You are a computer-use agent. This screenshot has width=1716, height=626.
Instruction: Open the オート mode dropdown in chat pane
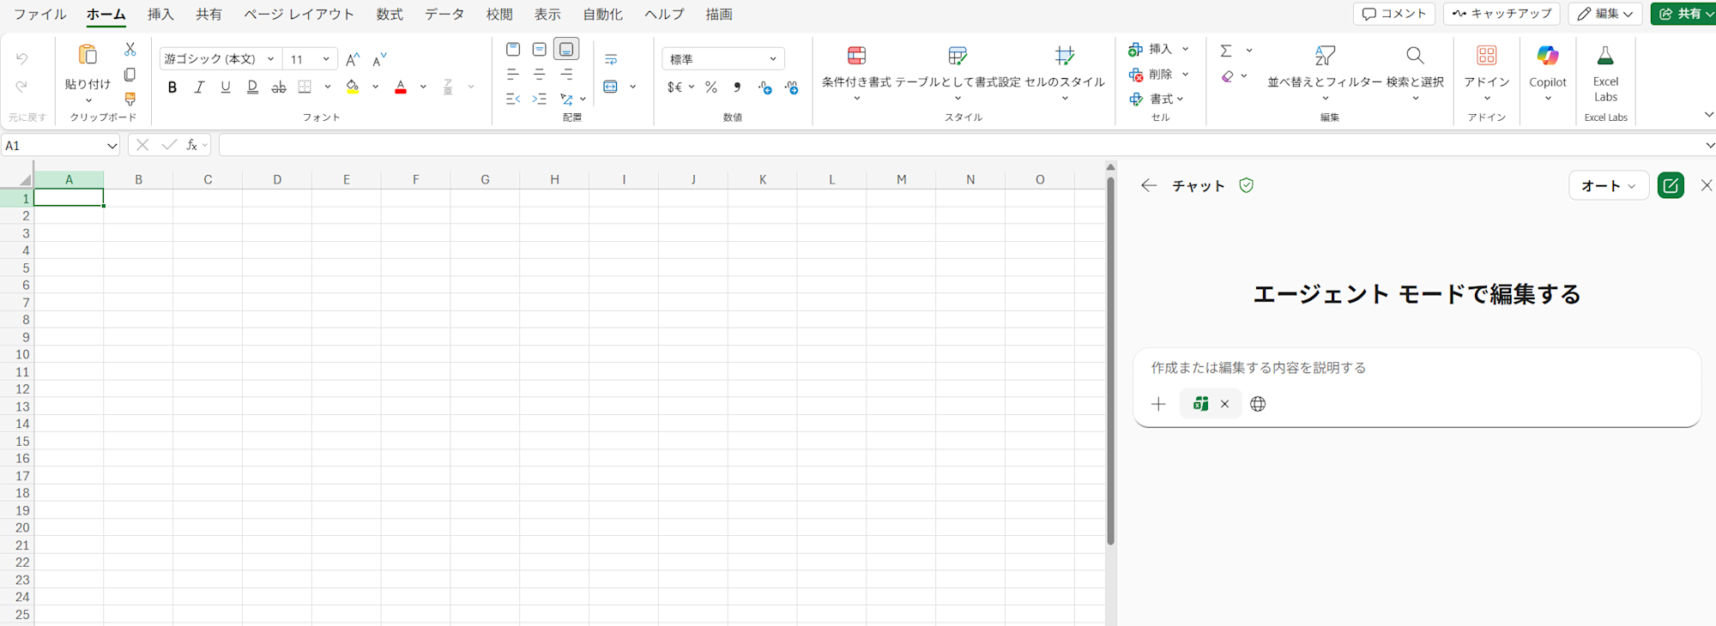(x=1609, y=185)
